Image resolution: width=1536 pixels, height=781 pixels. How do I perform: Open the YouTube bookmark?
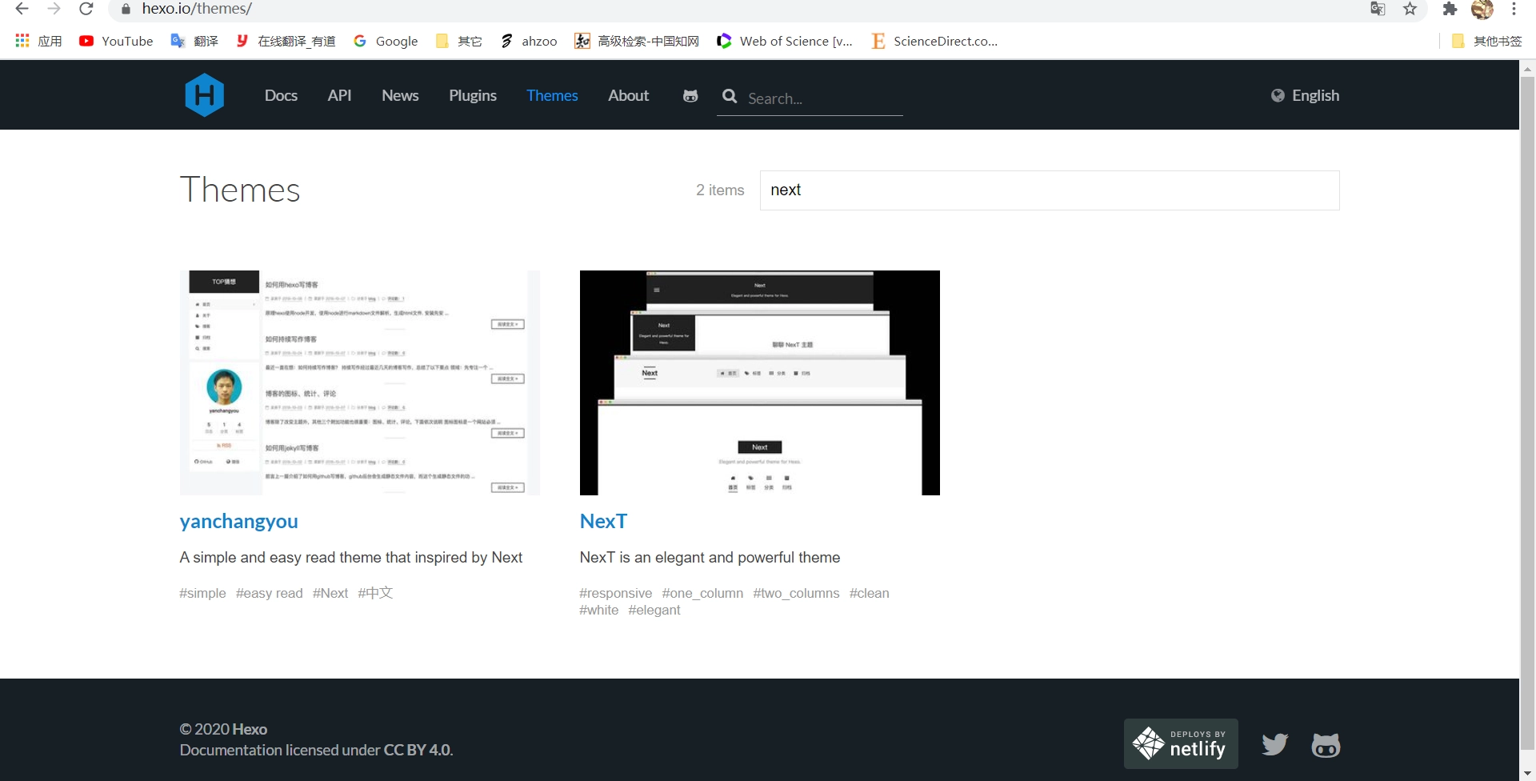click(116, 41)
